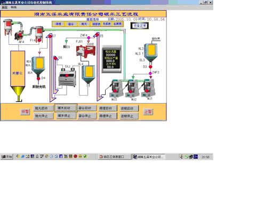Click the red F14 fan indicator
273x205 pixels.
(39, 41)
